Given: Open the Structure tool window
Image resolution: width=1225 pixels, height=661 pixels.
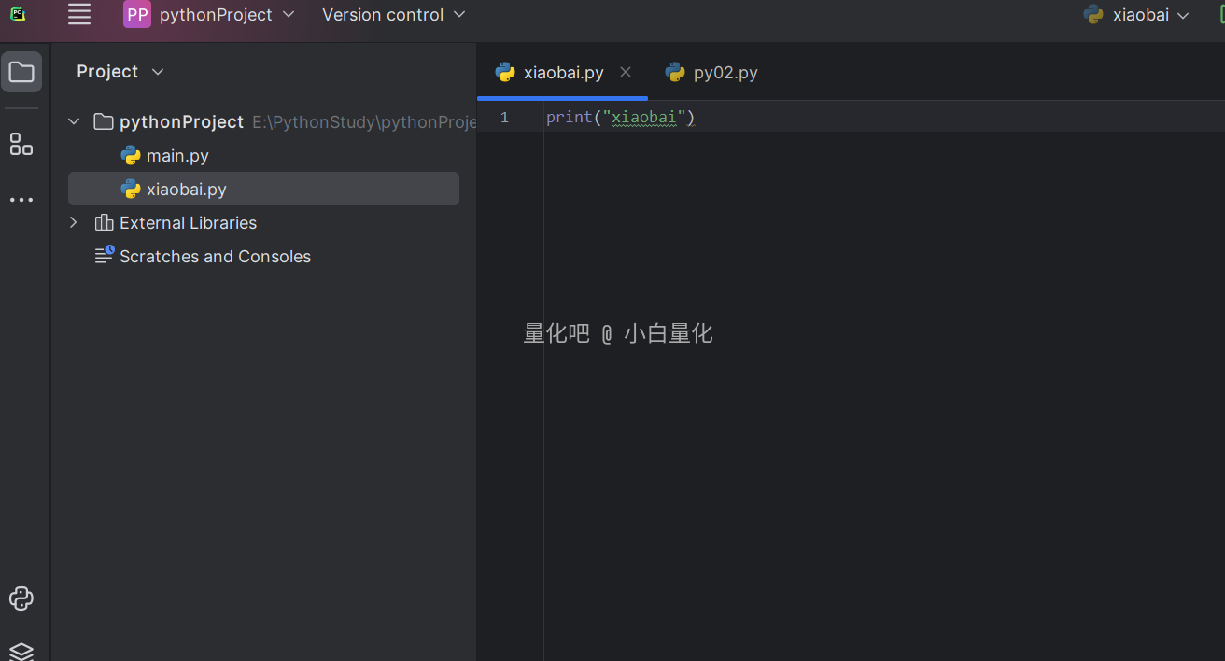Looking at the screenshot, I should pos(21,144).
